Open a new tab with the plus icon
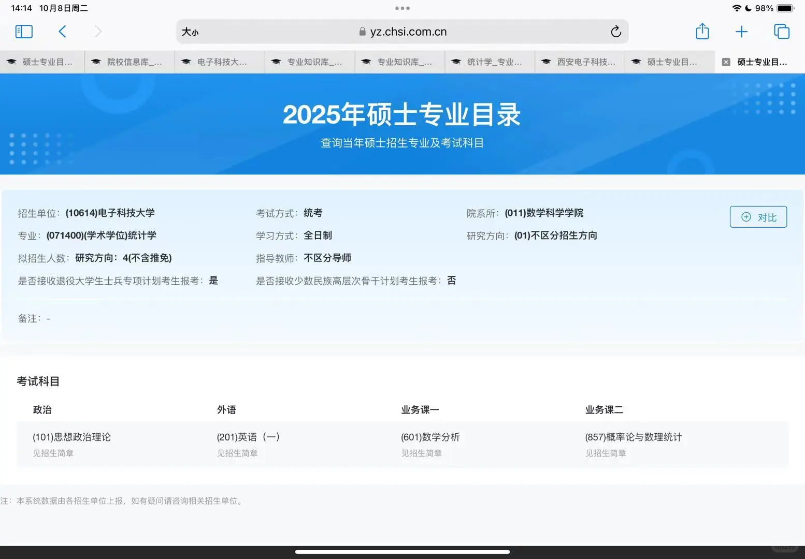The image size is (805, 559). click(x=741, y=32)
